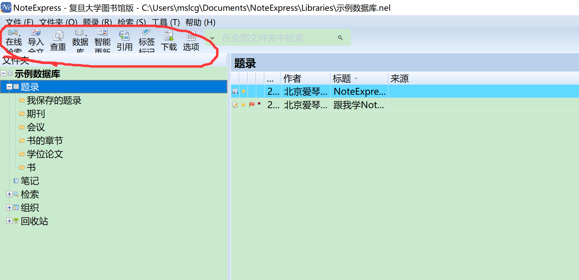Click the 在全部文件夹中检索 search field
Image resolution: width=579 pixels, height=280 pixels.
point(277,38)
